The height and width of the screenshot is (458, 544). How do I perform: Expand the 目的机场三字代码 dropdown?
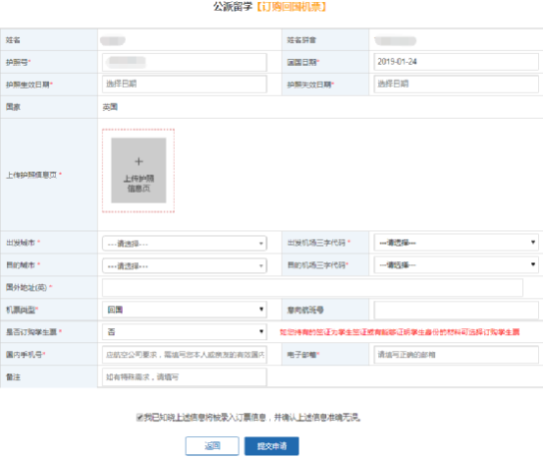click(x=457, y=265)
